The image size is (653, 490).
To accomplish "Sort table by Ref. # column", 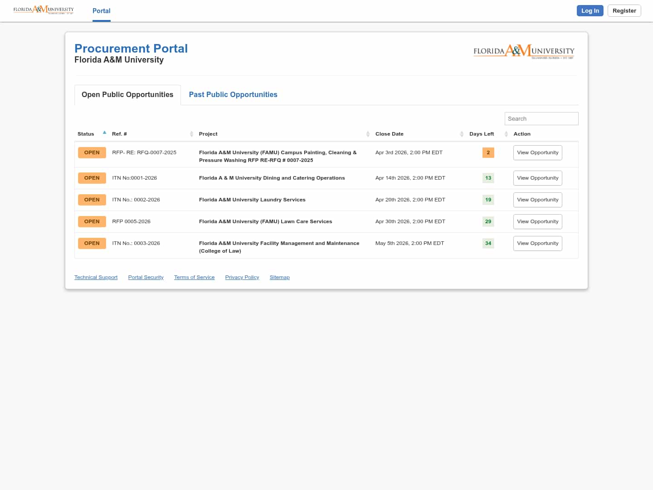I will (191, 134).
